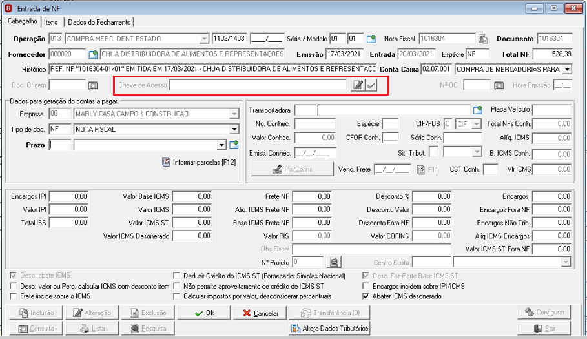Viewport: 587px width, 339px height.
Task: Click the Desconto % field
Action: click(x=431, y=196)
